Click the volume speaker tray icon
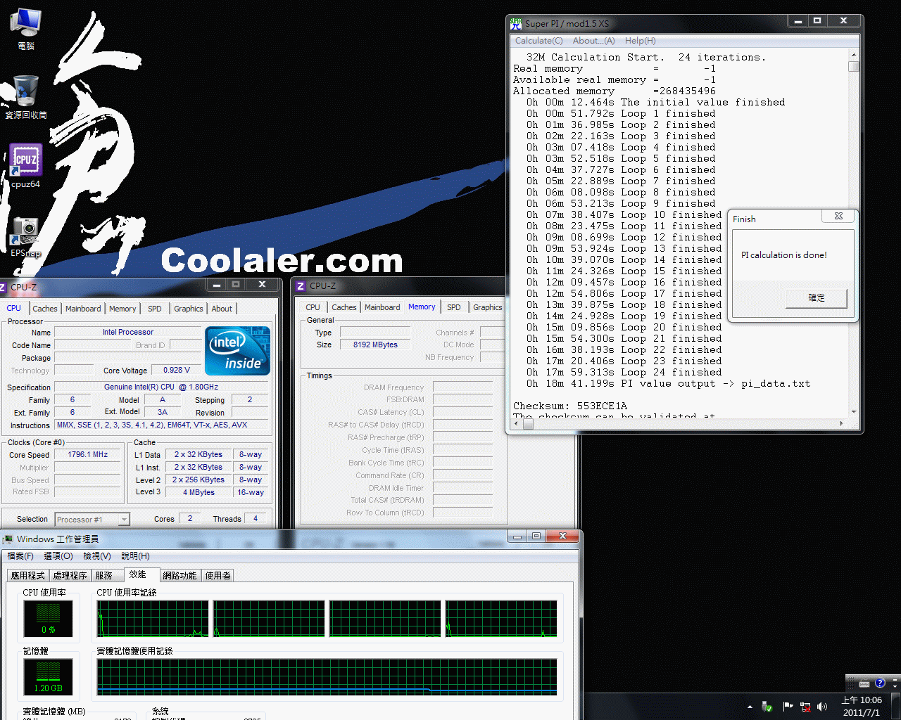 coord(822,707)
